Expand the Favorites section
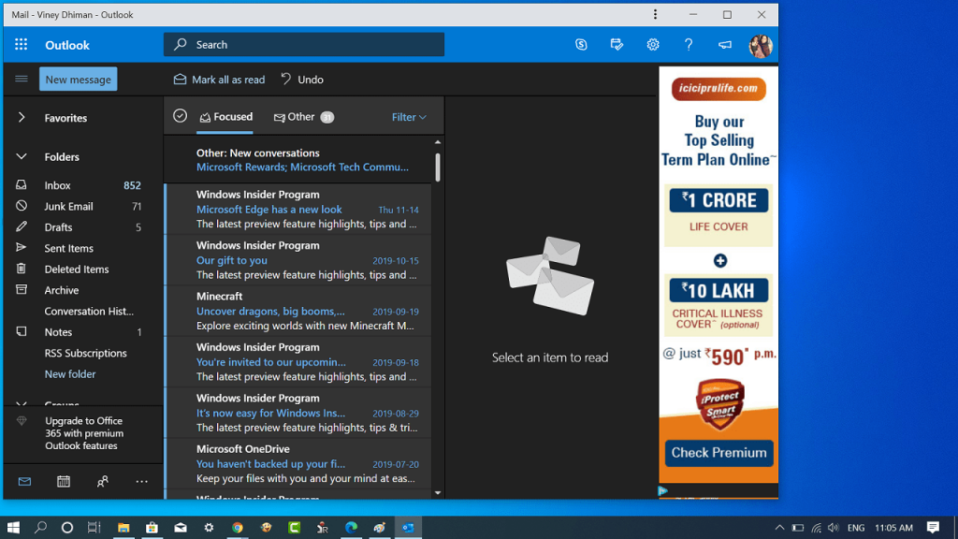 coord(22,117)
